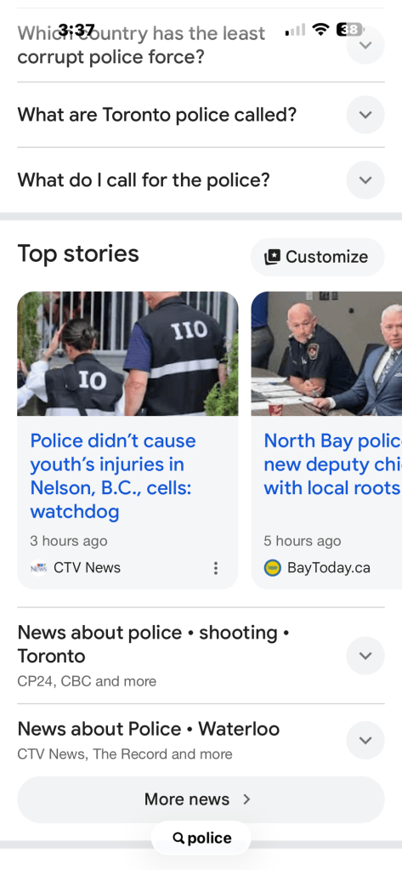Tap the Customize star-stack icon
Viewport: 402px width, 870px height.
point(272,257)
